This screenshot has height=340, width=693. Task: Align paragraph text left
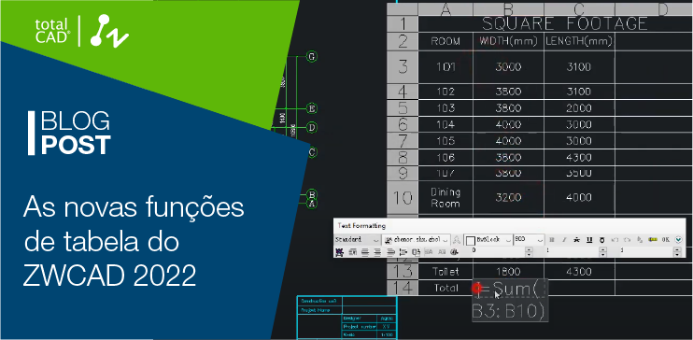365,252
